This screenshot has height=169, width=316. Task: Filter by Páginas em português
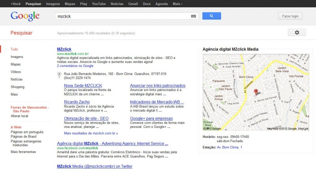click(27, 132)
